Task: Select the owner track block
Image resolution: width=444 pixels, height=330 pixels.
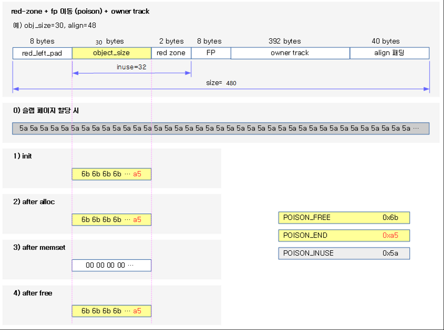Action: [x=290, y=53]
